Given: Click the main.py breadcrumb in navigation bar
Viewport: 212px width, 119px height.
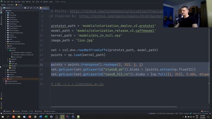Looking at the screenshot, I should tap(19, 5).
